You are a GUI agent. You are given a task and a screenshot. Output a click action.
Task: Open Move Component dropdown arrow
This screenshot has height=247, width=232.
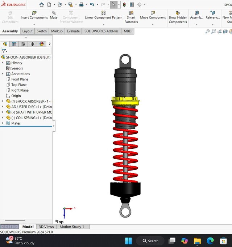click(153, 25)
